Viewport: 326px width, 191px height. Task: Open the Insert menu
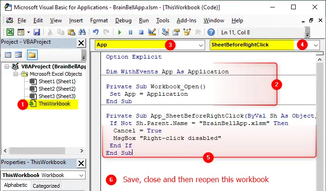tap(76, 20)
